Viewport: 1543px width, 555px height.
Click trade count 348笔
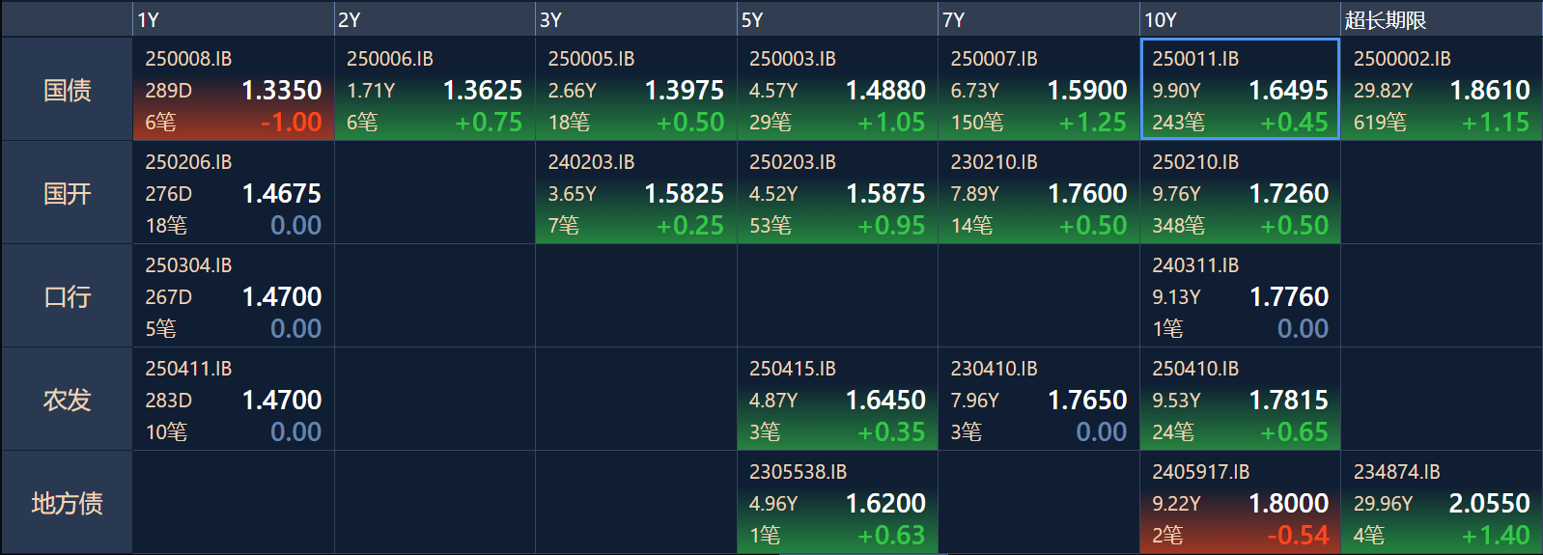pos(1179,226)
